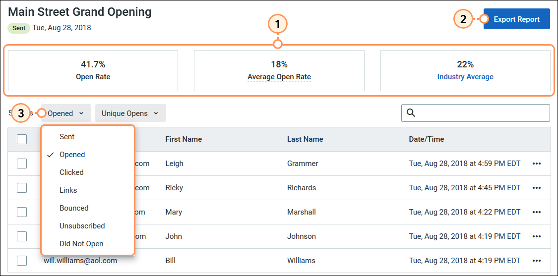The image size is (558, 276).
Task: Click the first name Bill
Action: 171,260
